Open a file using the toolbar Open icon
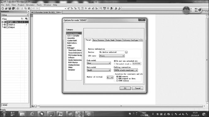Viewport: 209px width, 117px height. point(6,8)
